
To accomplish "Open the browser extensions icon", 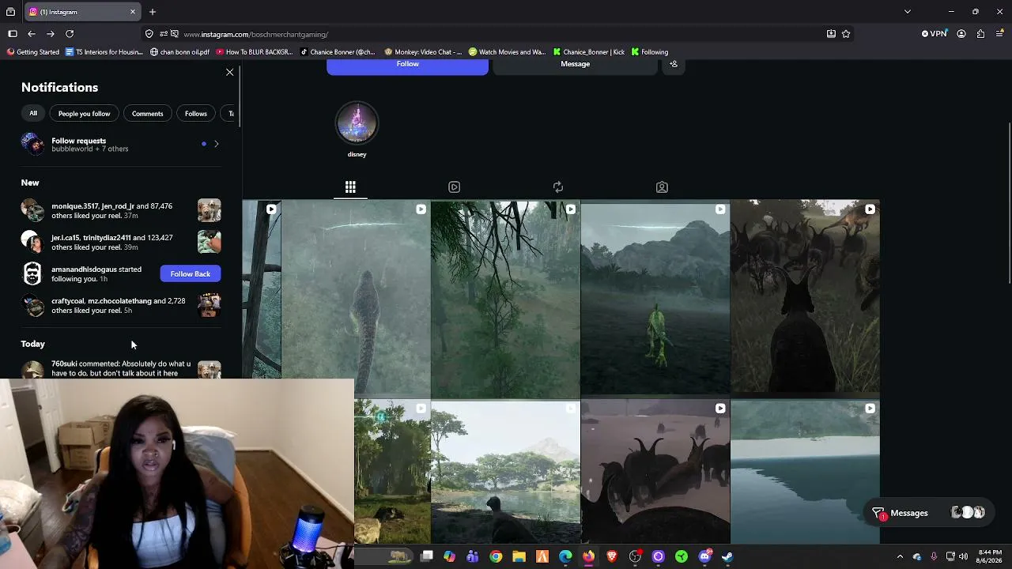I will [x=980, y=34].
